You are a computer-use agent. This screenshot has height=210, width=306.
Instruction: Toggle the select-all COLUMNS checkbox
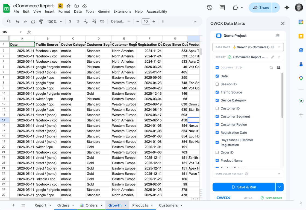(x=217, y=68)
